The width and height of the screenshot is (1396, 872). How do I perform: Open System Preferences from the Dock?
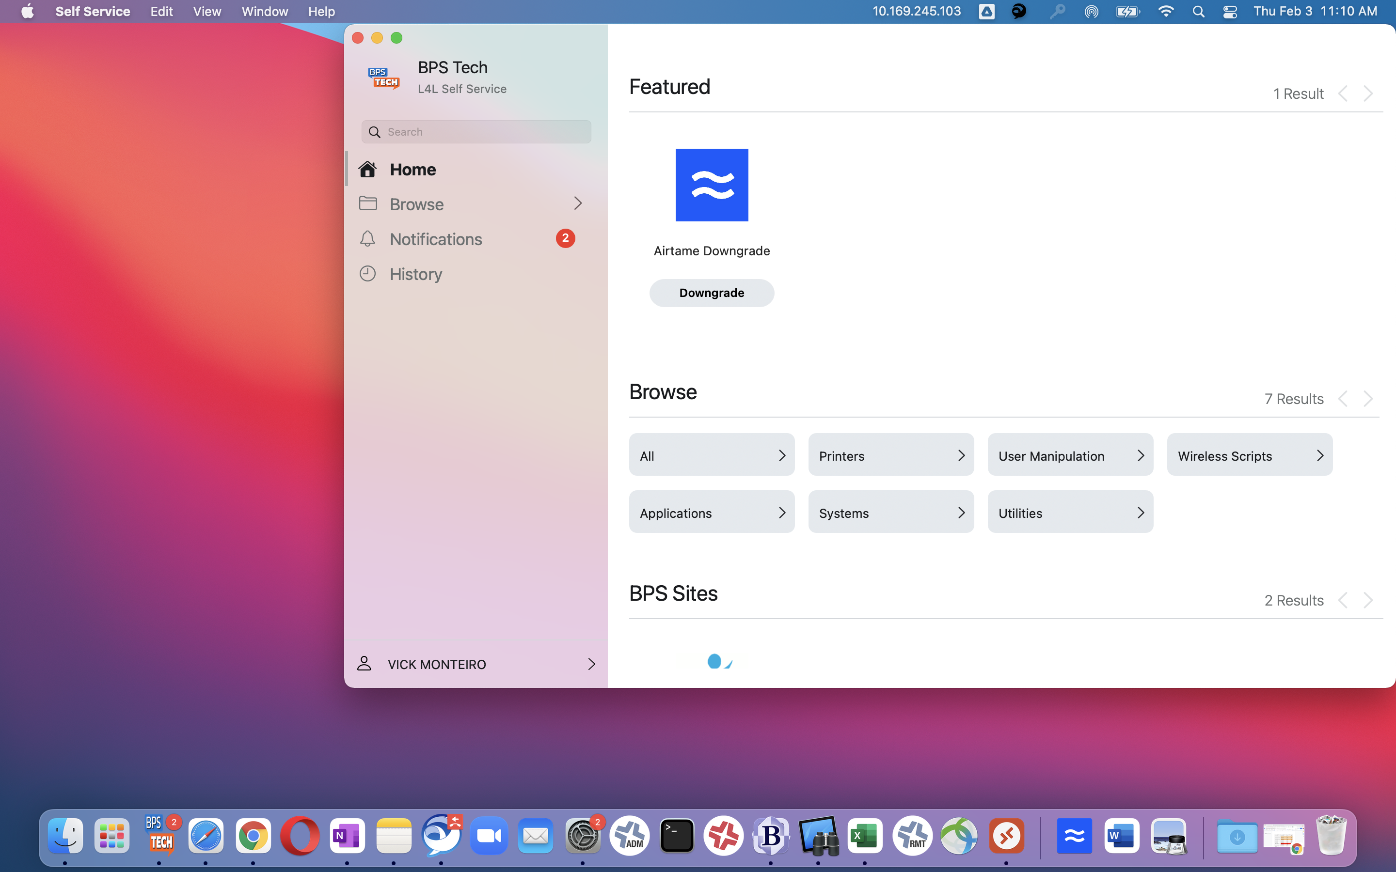(583, 836)
